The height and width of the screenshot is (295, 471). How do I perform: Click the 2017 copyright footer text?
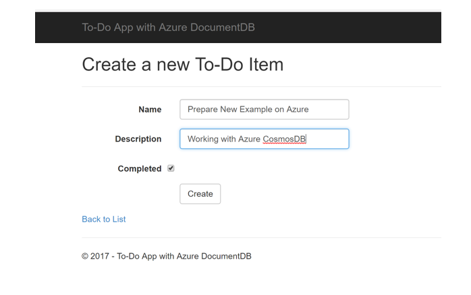pos(167,257)
